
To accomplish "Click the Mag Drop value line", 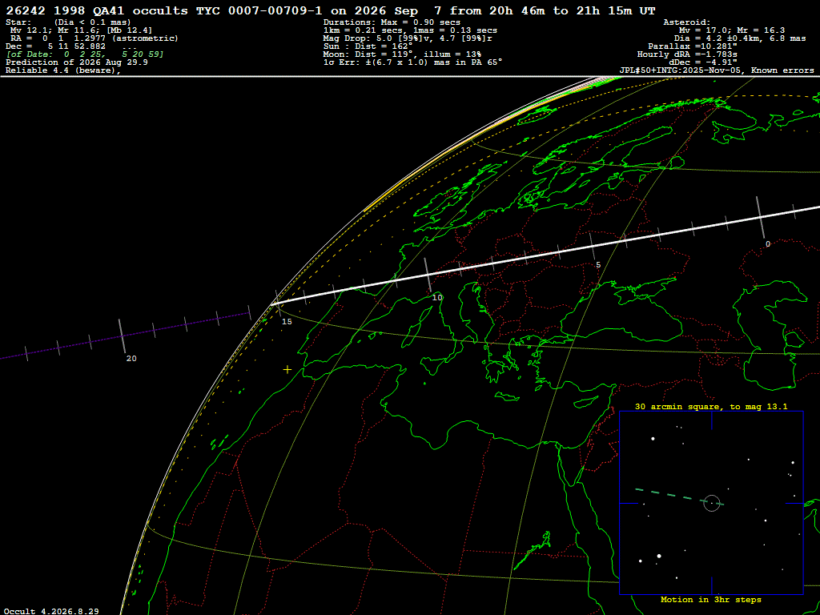I will click(x=408, y=38).
